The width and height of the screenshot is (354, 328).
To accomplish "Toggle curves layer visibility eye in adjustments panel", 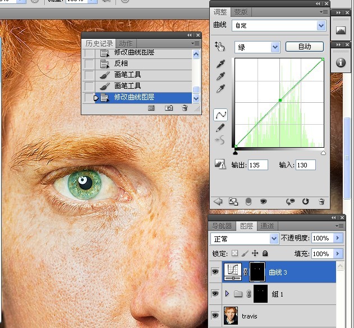I will pos(263,201).
